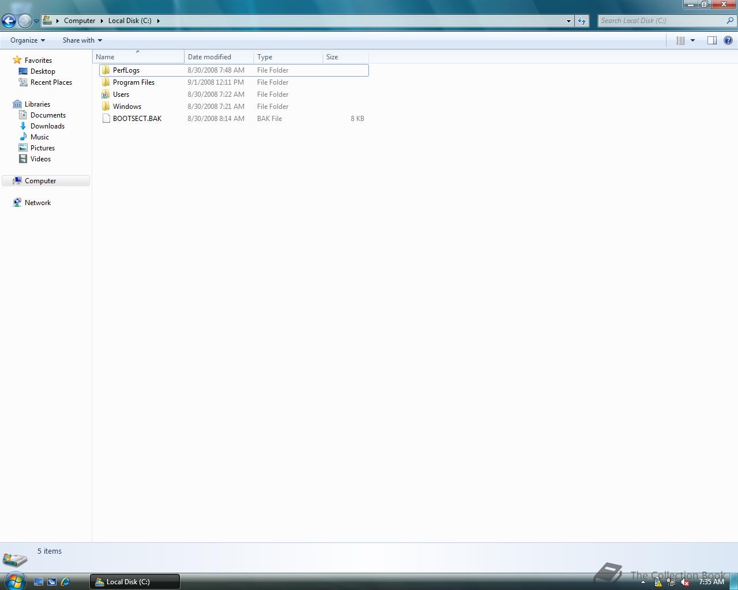Select Computer in the navigation pane

46,181
